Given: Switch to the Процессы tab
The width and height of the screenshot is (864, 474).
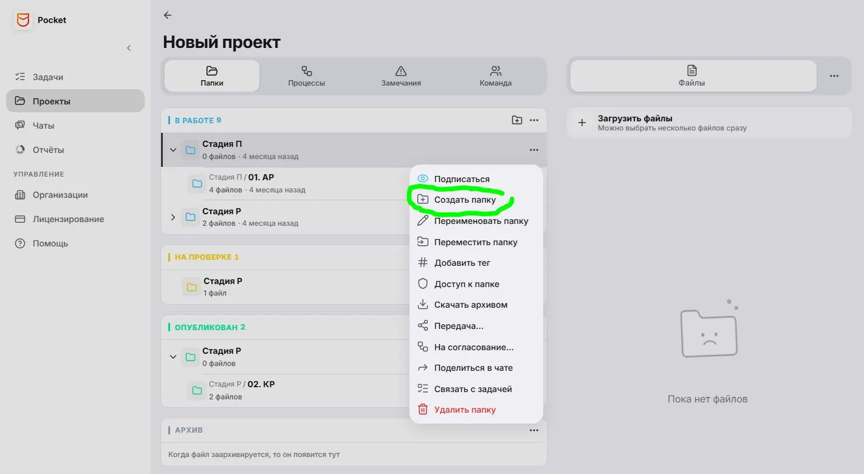Looking at the screenshot, I should pyautogui.click(x=306, y=76).
